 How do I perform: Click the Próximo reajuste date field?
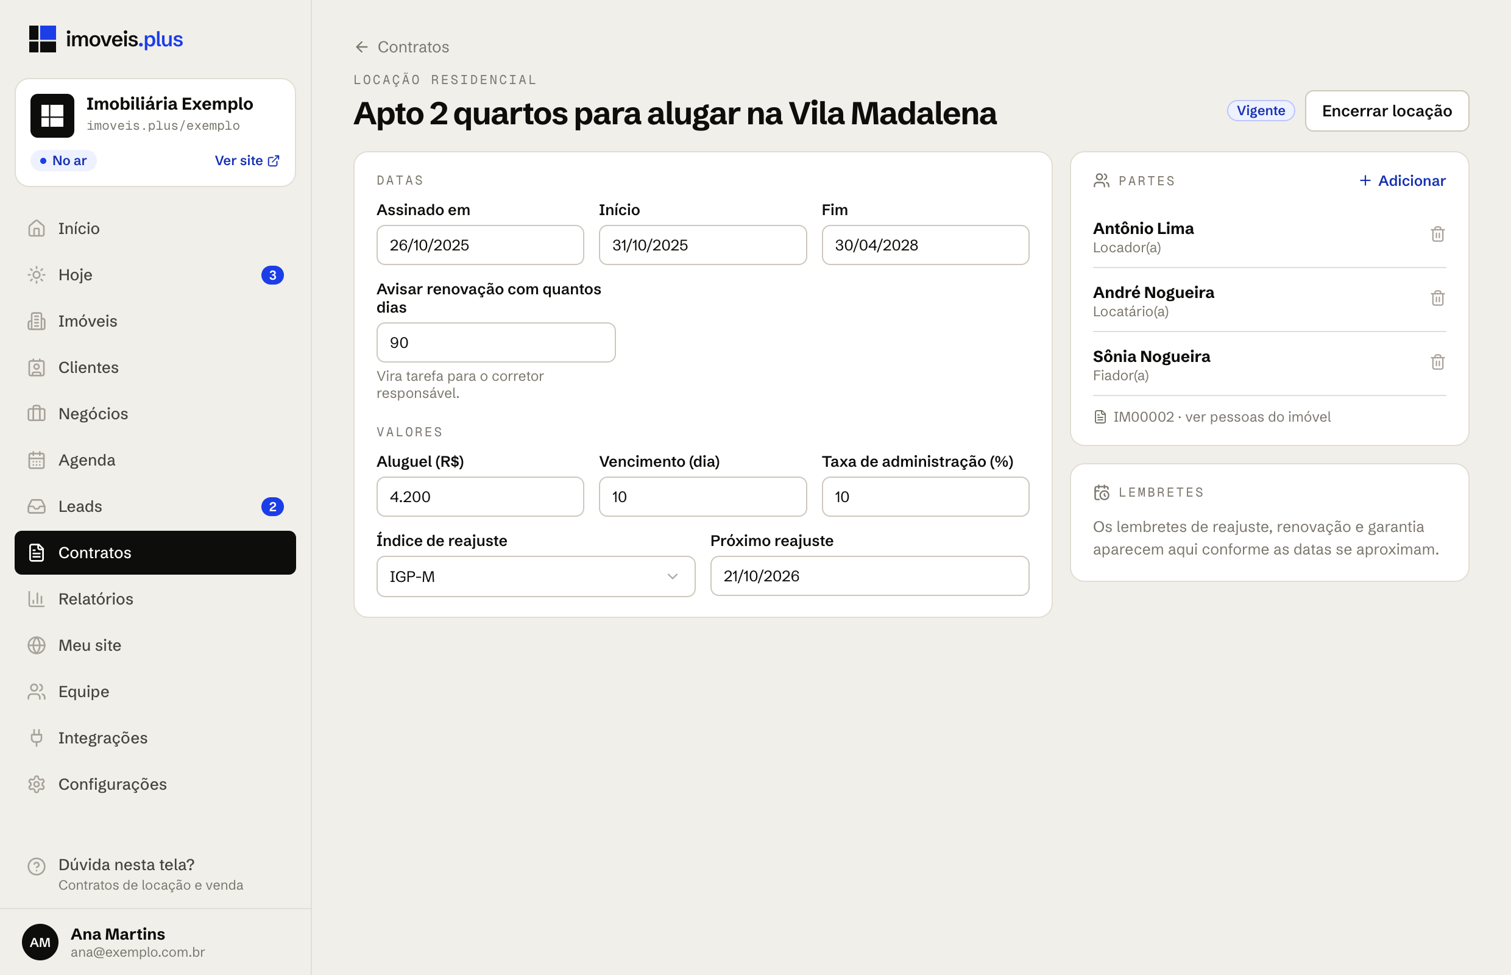click(x=869, y=576)
